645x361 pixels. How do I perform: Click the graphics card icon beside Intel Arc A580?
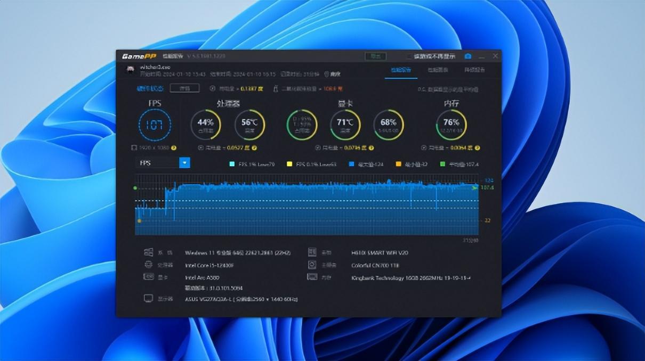pyautogui.click(x=149, y=277)
